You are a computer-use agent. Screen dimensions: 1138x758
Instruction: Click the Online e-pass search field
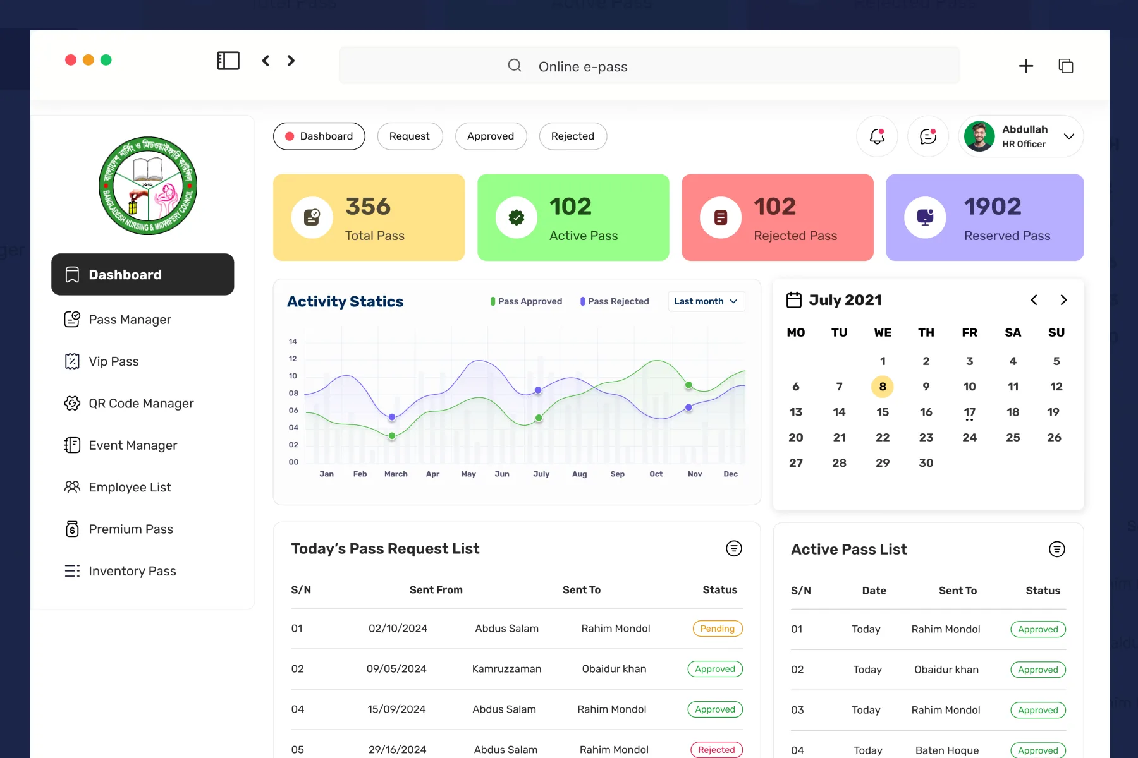tap(649, 66)
